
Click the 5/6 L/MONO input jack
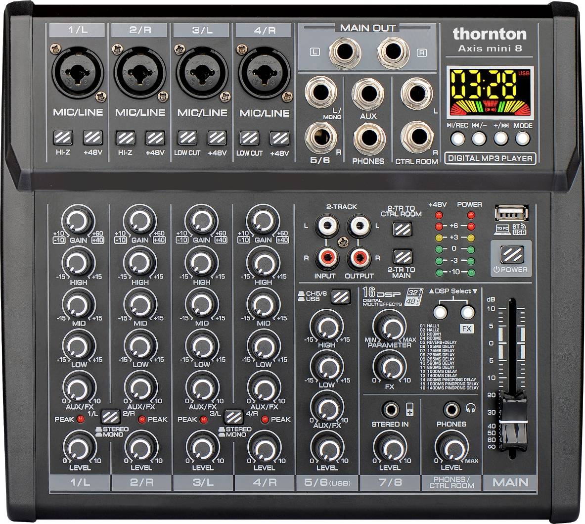(x=320, y=93)
